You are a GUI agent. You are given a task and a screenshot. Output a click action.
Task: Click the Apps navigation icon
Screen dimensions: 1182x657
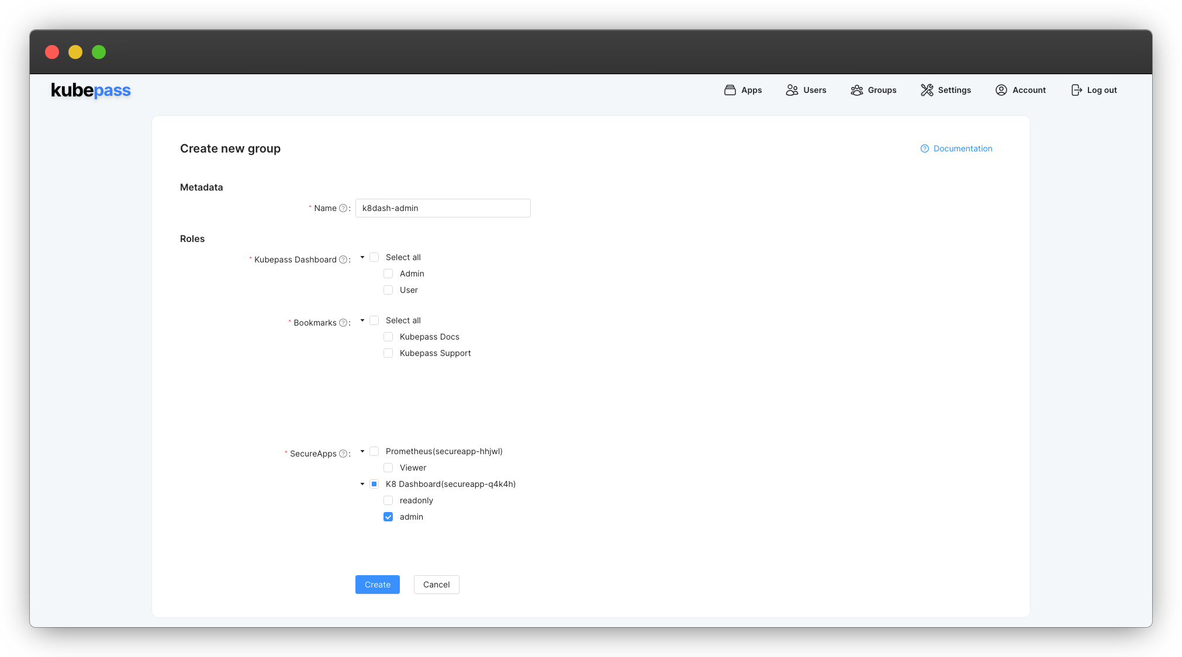729,90
